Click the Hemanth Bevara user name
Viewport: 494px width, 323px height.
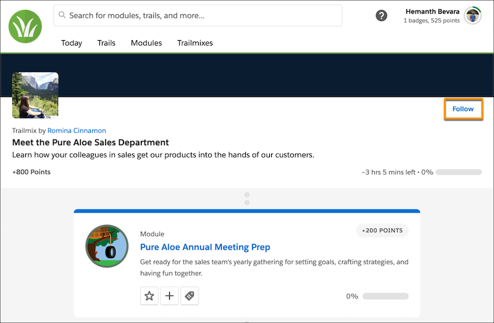[x=432, y=11]
